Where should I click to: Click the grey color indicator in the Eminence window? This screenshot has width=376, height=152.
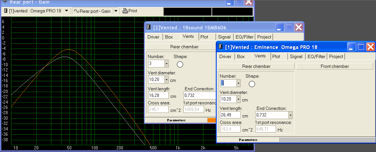coord(327,140)
